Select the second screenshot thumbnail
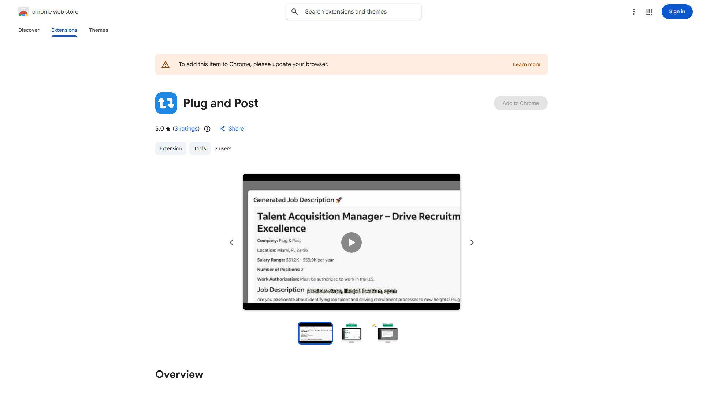 pyautogui.click(x=351, y=333)
